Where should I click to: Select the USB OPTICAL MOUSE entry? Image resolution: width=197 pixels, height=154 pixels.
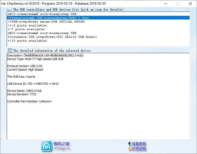(47, 21)
